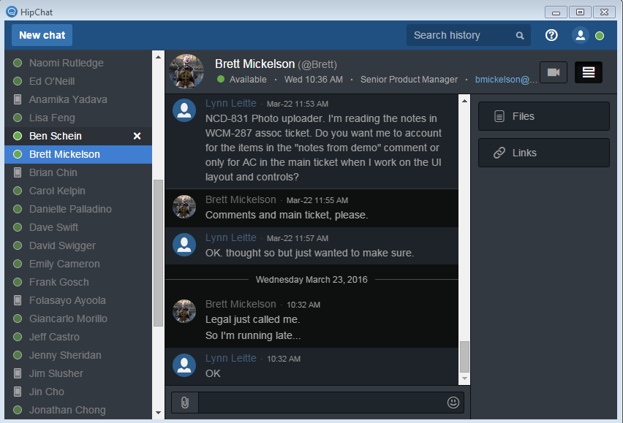623x423 pixels.
Task: Click the HipChat logo in title bar
Action: (12, 12)
